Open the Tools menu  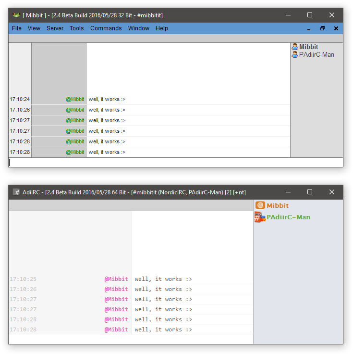point(77,28)
